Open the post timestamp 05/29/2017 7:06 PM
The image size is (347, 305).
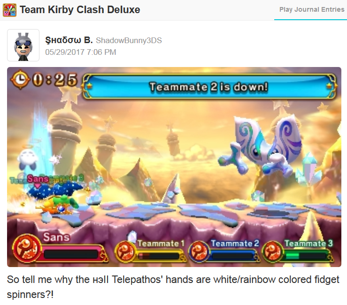[81, 52]
